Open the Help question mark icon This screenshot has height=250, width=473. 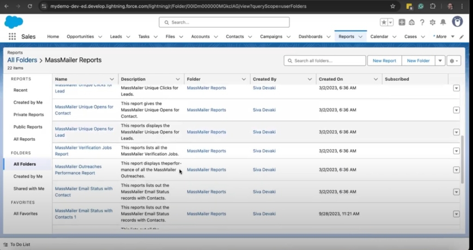422,22
